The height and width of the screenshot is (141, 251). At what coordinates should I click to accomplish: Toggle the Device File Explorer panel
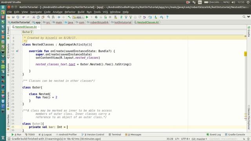click(249, 117)
